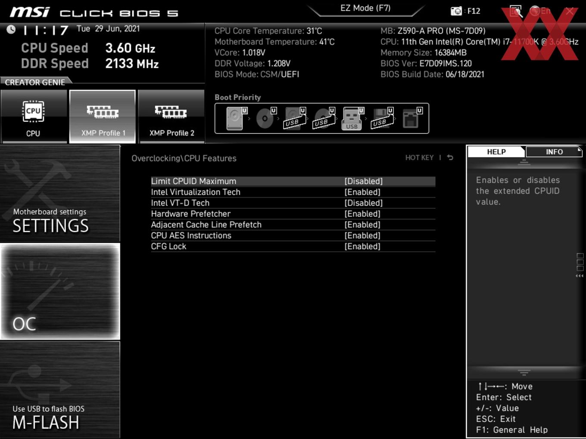Click the CPU Core Temperature 31°C reading
This screenshot has height=439, width=586.
coord(268,31)
